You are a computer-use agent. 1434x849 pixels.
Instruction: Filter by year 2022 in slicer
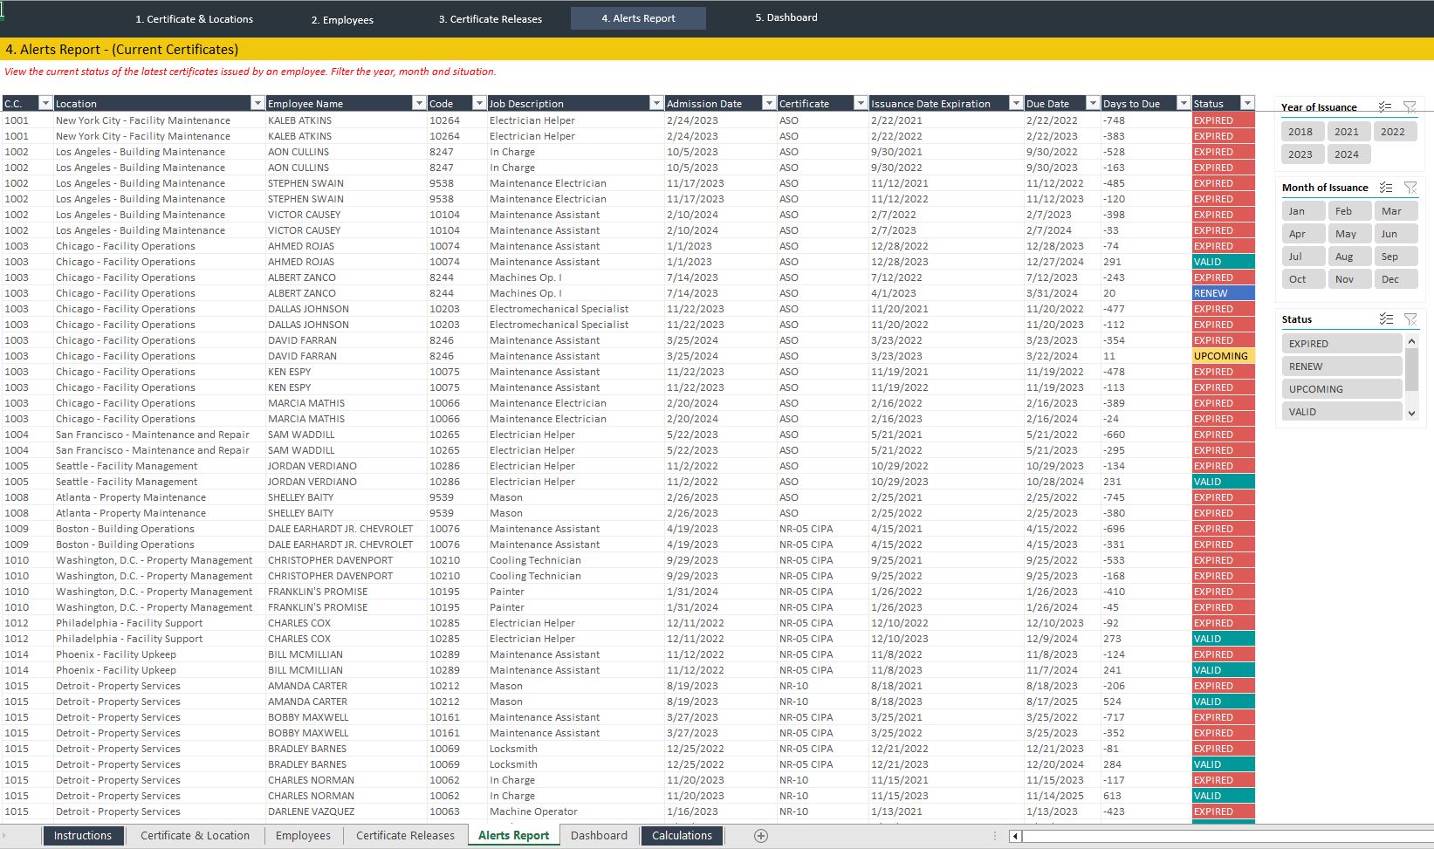[1395, 132]
